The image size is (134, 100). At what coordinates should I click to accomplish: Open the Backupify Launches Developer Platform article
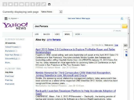click(76, 92)
